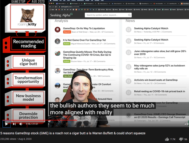This screenshot has height=143, width=189.
Task: Open GameStop Quietly Misses The Rally article
Action: click(87, 55)
